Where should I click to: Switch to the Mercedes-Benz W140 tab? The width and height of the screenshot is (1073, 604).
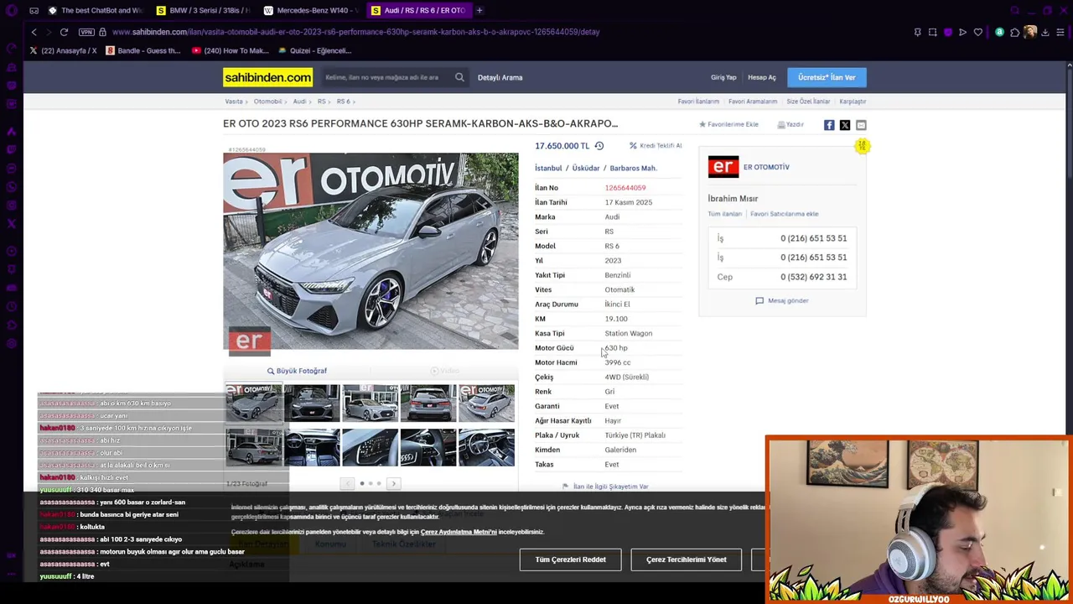(x=312, y=10)
